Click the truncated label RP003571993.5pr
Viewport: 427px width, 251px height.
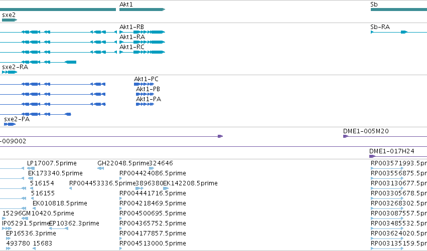(x=399, y=163)
